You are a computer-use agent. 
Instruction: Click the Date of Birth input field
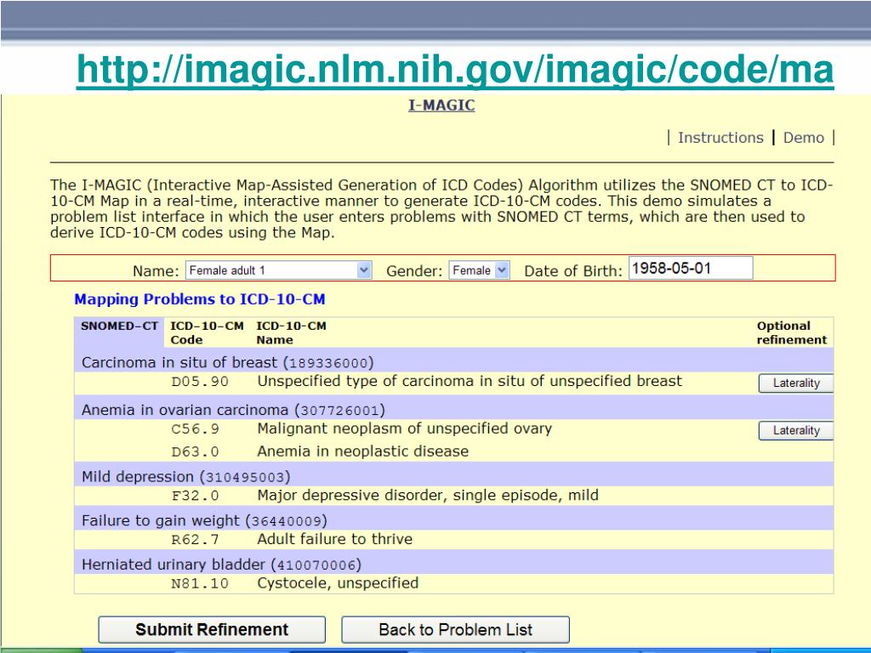691,268
